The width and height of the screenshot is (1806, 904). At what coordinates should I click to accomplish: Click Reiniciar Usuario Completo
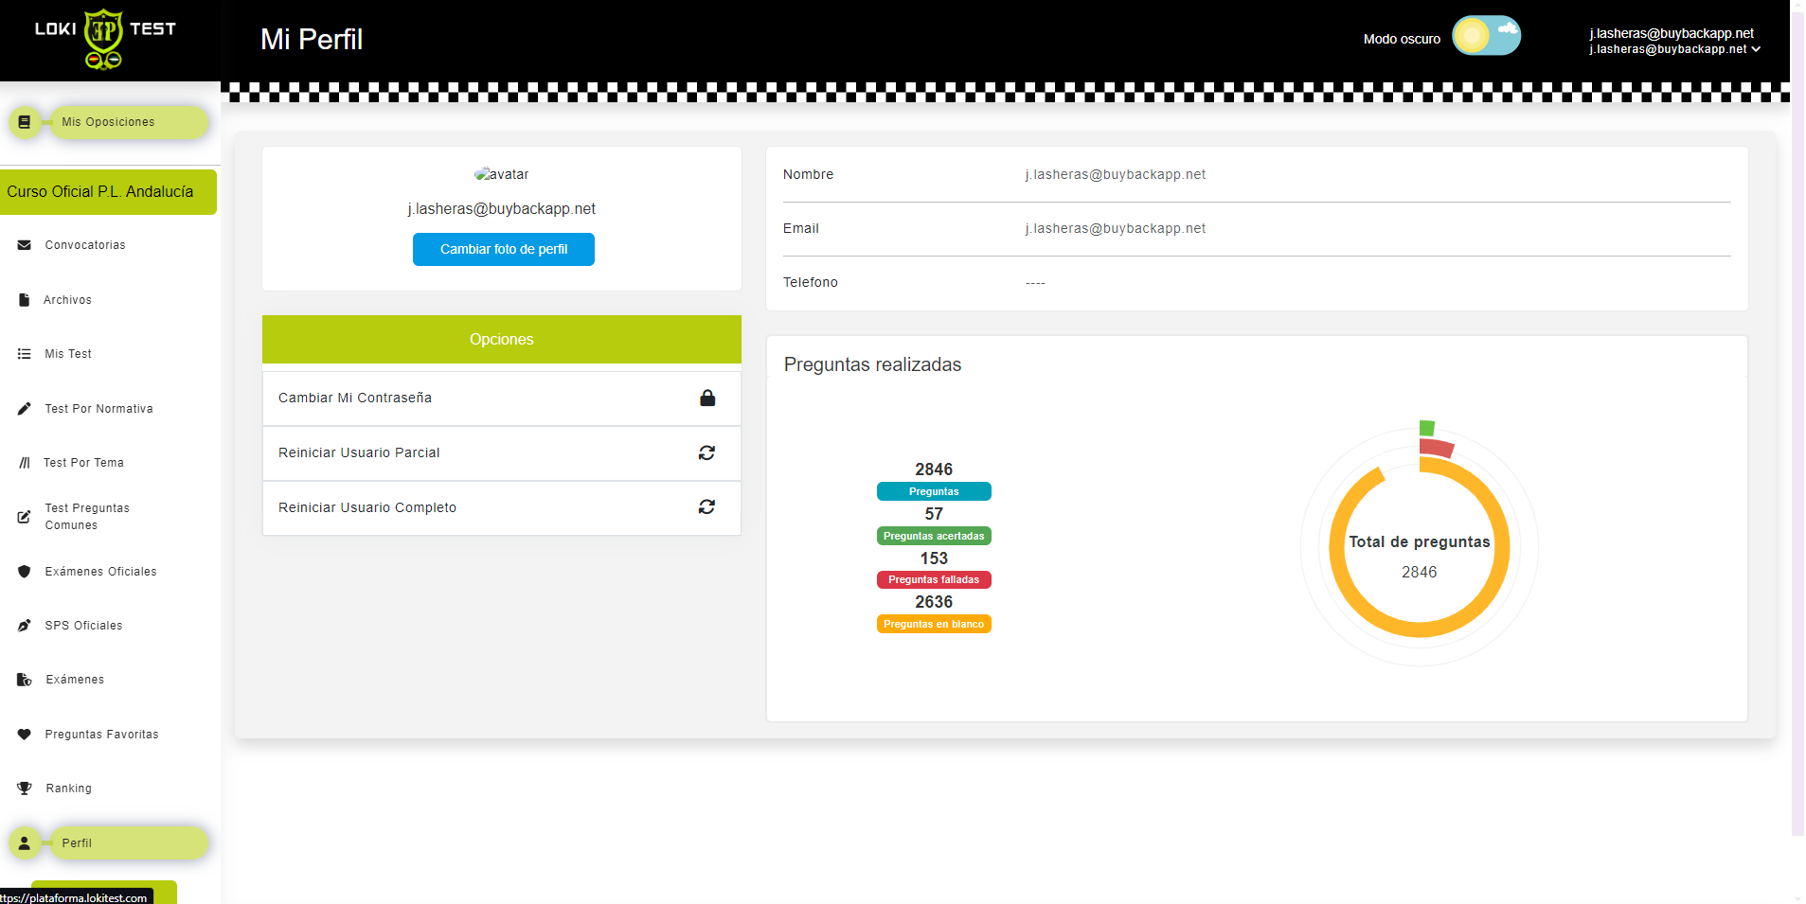pyautogui.click(x=367, y=507)
